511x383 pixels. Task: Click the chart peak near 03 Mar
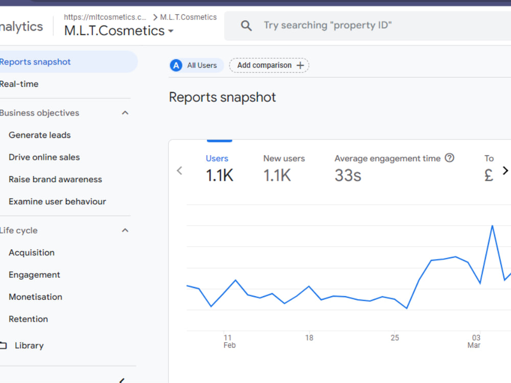pyautogui.click(x=492, y=226)
